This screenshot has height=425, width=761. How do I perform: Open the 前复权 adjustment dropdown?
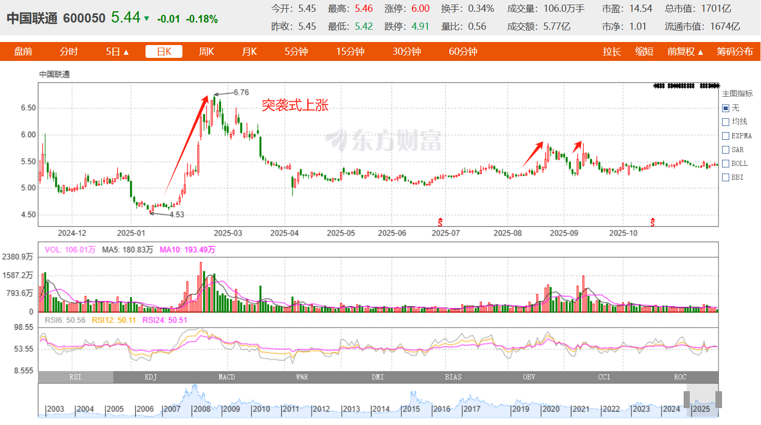click(685, 52)
